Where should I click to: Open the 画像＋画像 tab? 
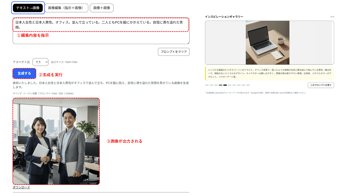point(102,8)
